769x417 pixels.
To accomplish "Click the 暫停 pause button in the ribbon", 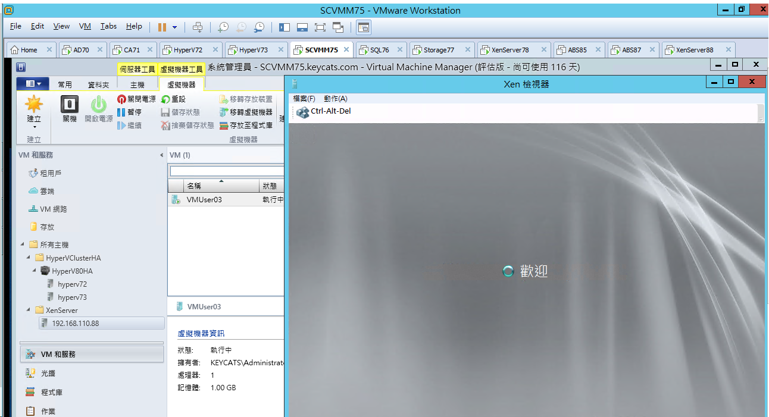I will coord(129,112).
